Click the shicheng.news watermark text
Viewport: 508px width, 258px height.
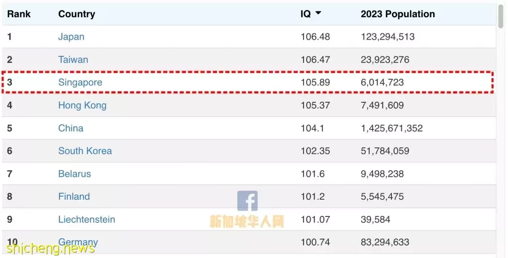coord(50,248)
